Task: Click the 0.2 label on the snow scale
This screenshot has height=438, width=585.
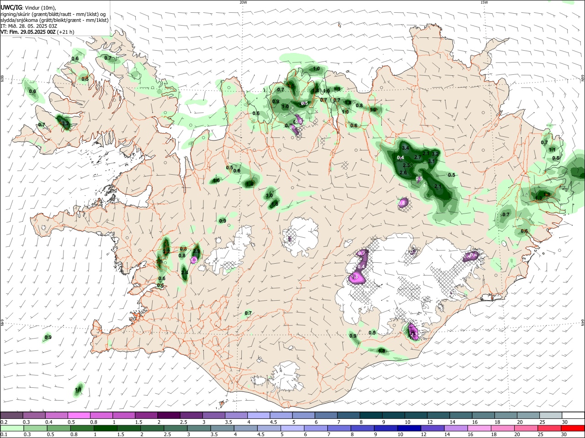Action: (x=4, y=422)
